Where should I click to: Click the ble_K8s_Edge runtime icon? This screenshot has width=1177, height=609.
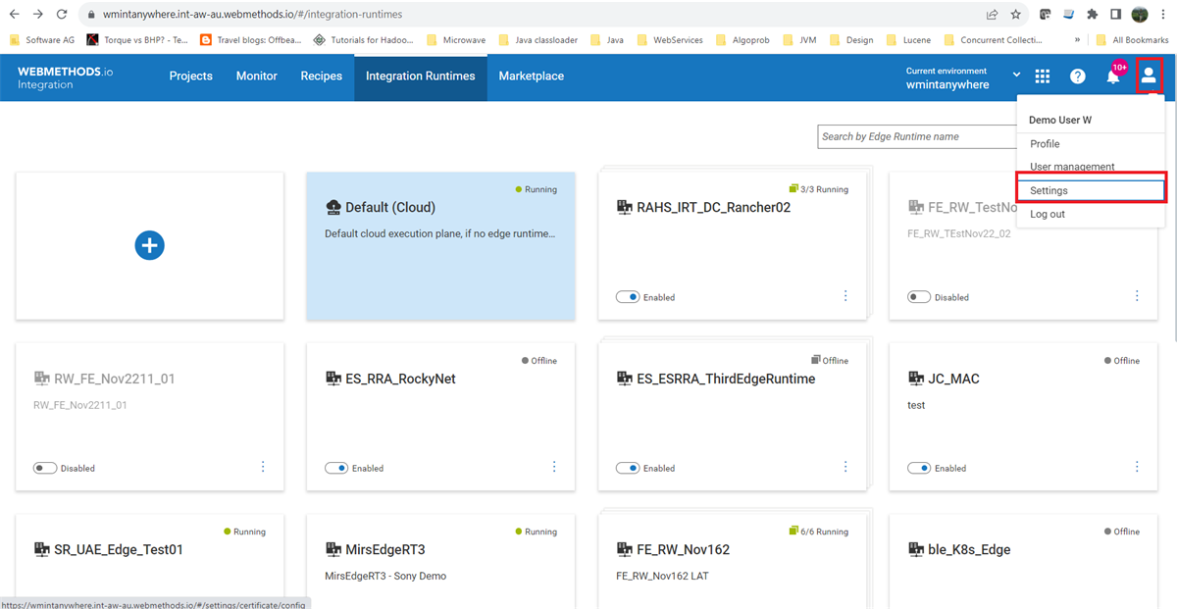pos(915,549)
